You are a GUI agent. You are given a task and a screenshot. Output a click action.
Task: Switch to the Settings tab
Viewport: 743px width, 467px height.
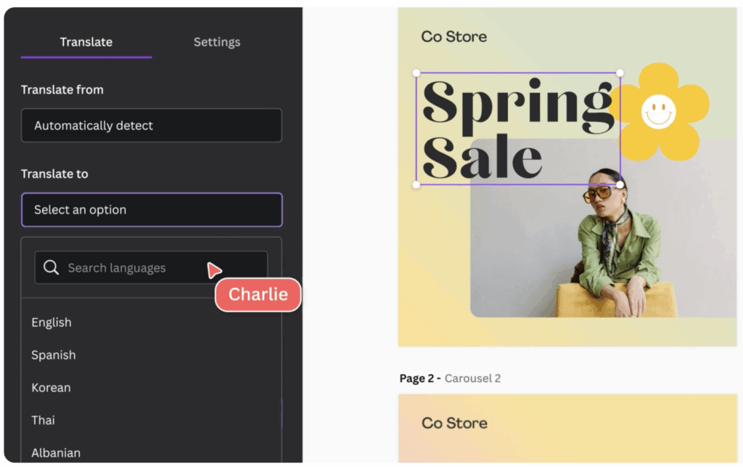(216, 41)
